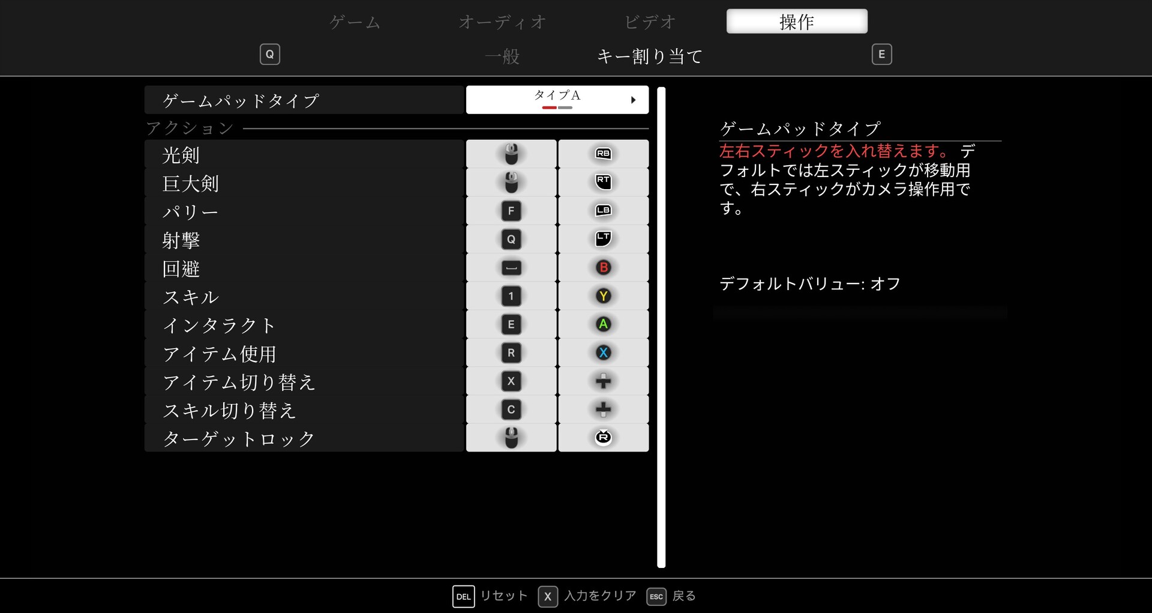Advance ゲームパッドタイプ with the right arrow
1152x613 pixels.
point(633,100)
